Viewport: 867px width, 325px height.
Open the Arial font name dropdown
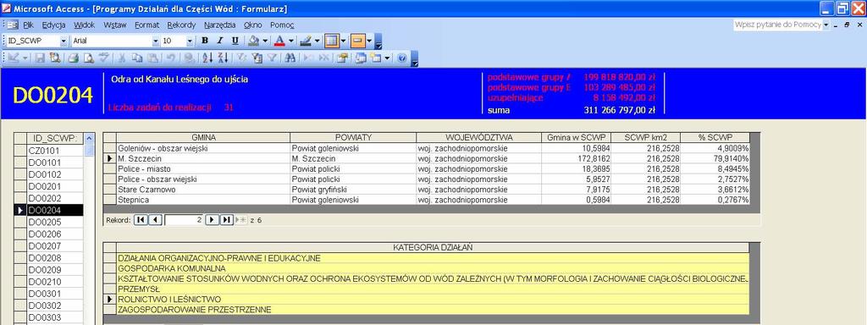[156, 41]
